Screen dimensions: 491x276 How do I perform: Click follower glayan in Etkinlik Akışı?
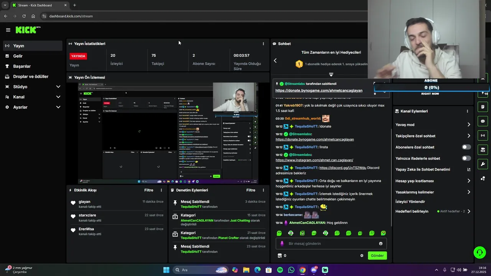84,202
